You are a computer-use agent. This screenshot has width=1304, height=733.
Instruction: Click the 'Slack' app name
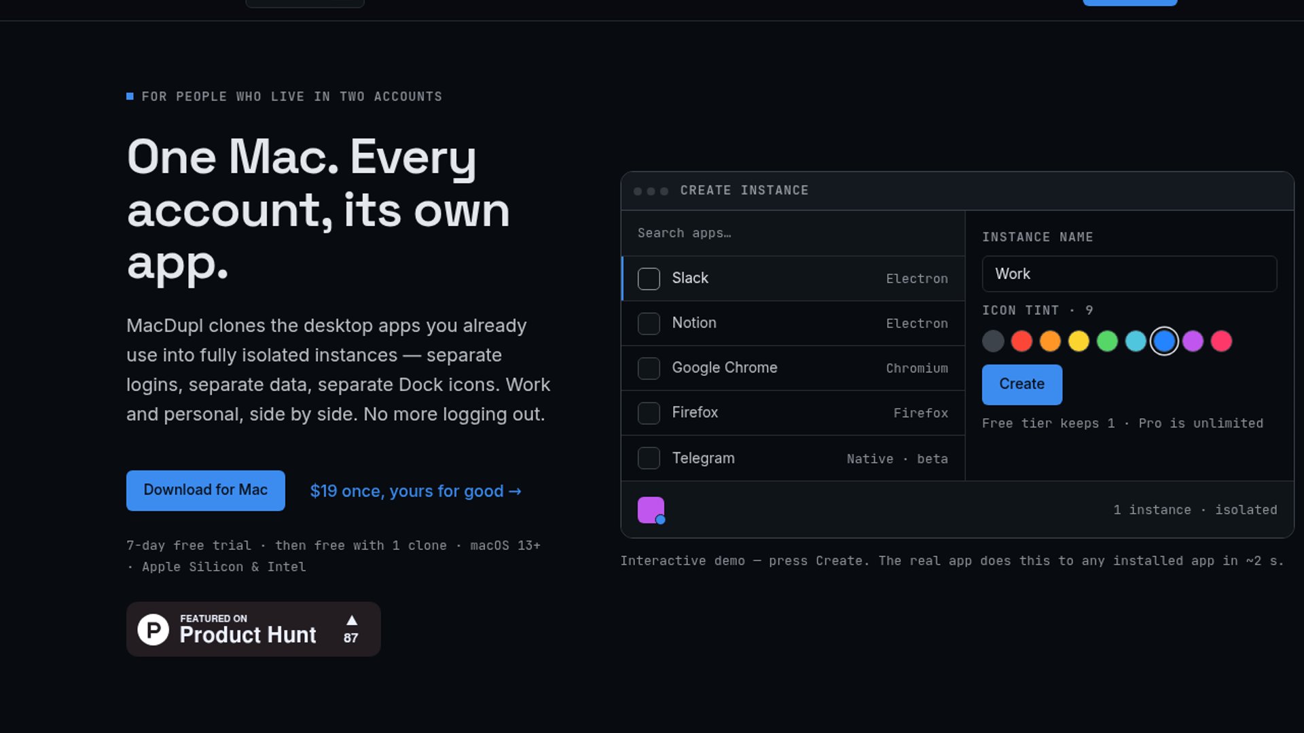(x=690, y=278)
